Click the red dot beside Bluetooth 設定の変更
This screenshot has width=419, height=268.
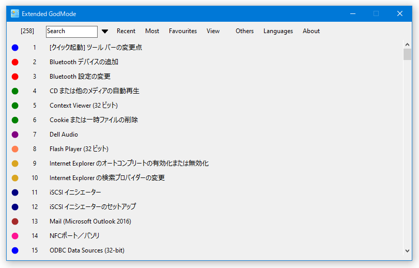tap(15, 77)
